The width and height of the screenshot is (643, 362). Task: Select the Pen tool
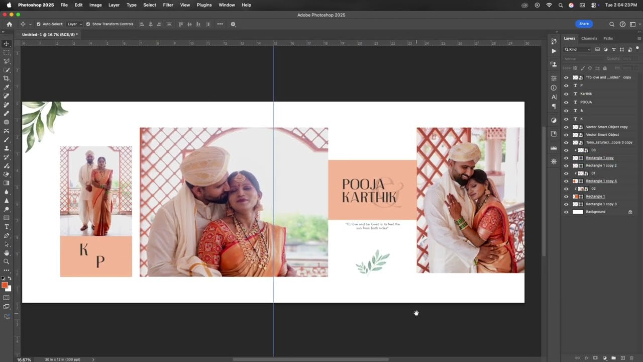pos(7,235)
